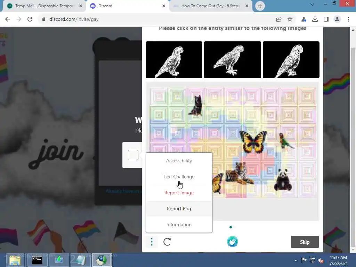This screenshot has width=356, height=267.
Task: Open taskbar app with green arrow
Action: click(x=59, y=260)
